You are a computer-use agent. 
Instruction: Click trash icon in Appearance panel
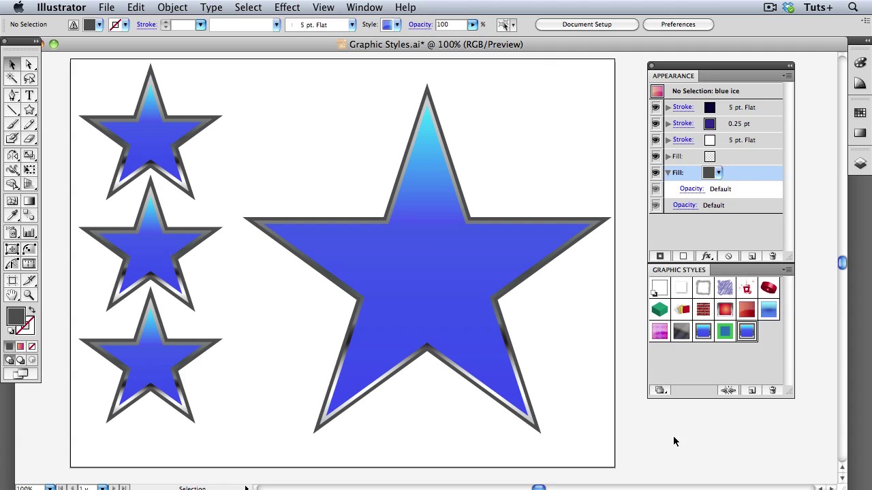click(x=773, y=256)
